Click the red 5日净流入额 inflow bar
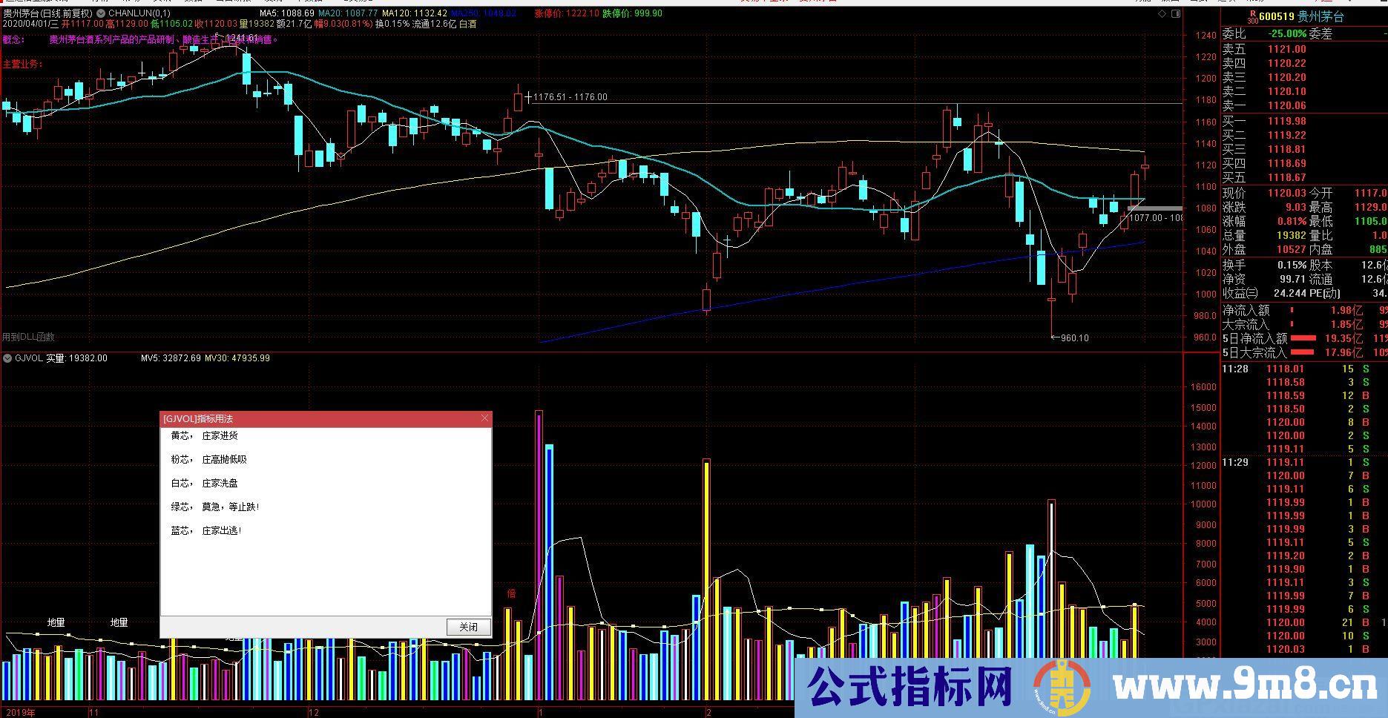The width and height of the screenshot is (1388, 718). point(1303,338)
